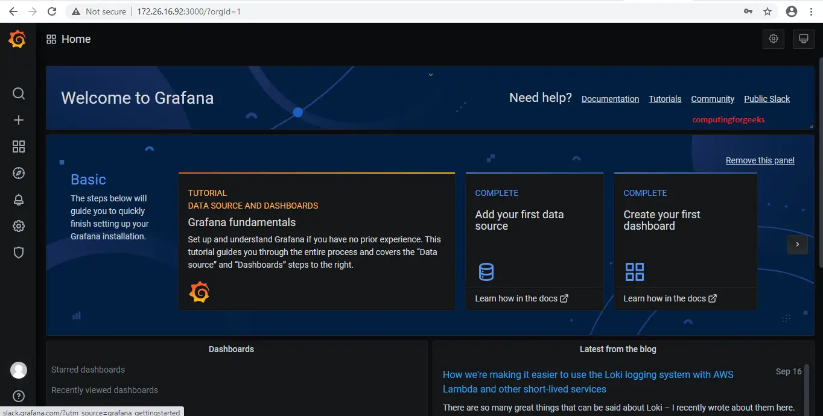
Task: Click the Create (+) icon in sidebar
Action: pyautogui.click(x=18, y=120)
